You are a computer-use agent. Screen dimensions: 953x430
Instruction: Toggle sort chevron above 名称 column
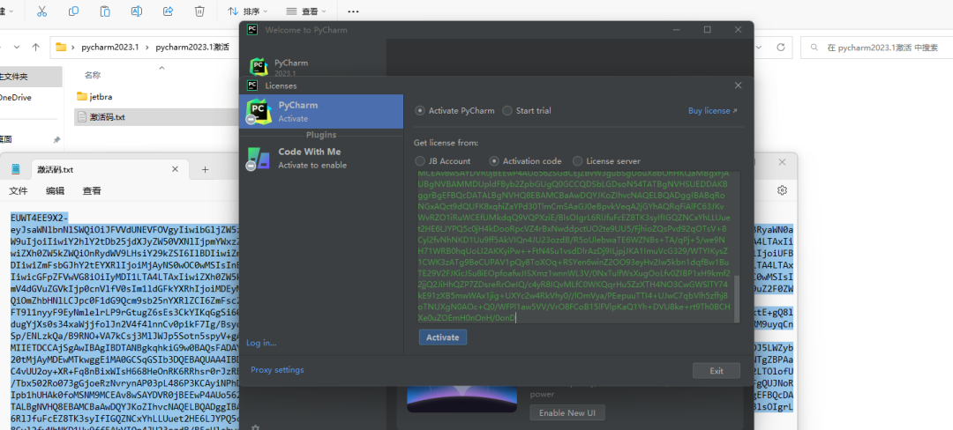pyautogui.click(x=161, y=67)
